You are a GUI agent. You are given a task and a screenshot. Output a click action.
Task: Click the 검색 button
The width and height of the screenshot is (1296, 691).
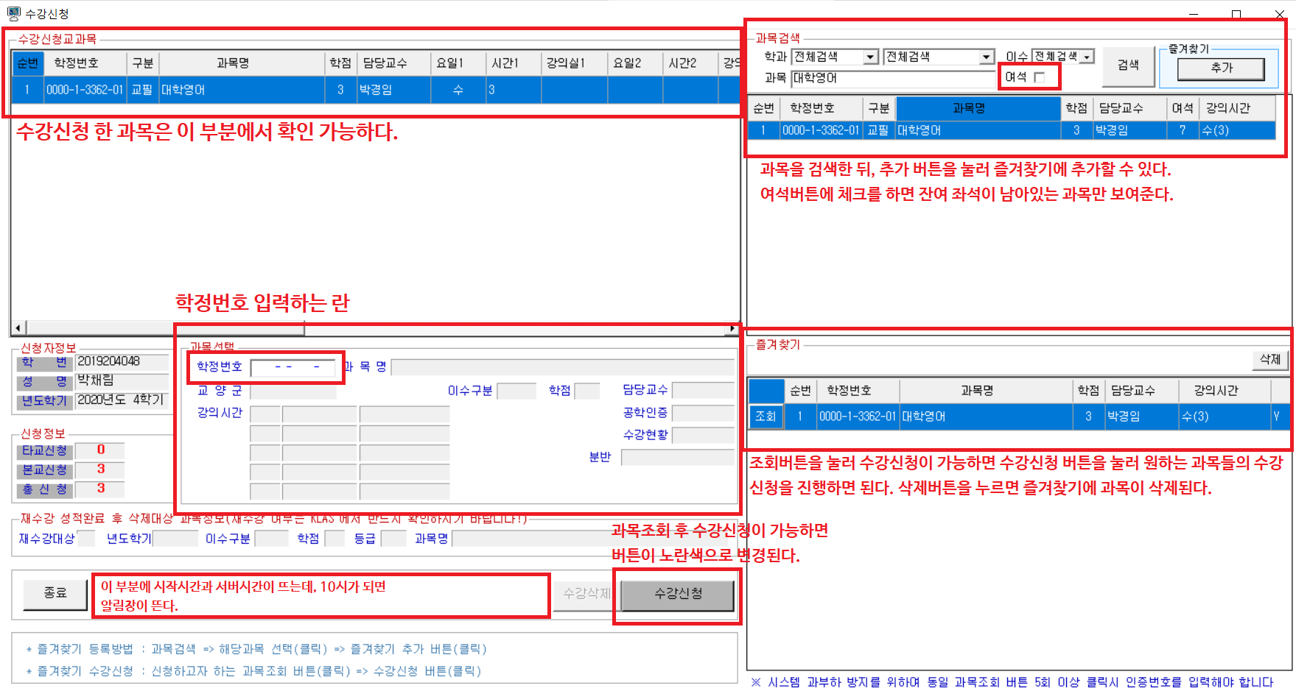[x=1127, y=65]
